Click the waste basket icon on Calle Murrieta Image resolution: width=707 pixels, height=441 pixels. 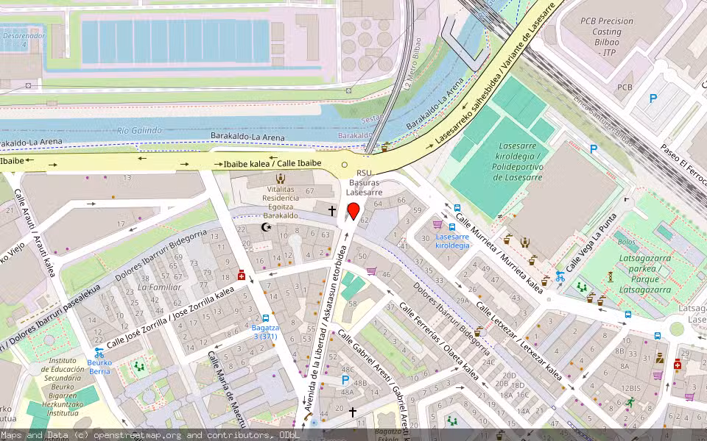tap(507, 240)
